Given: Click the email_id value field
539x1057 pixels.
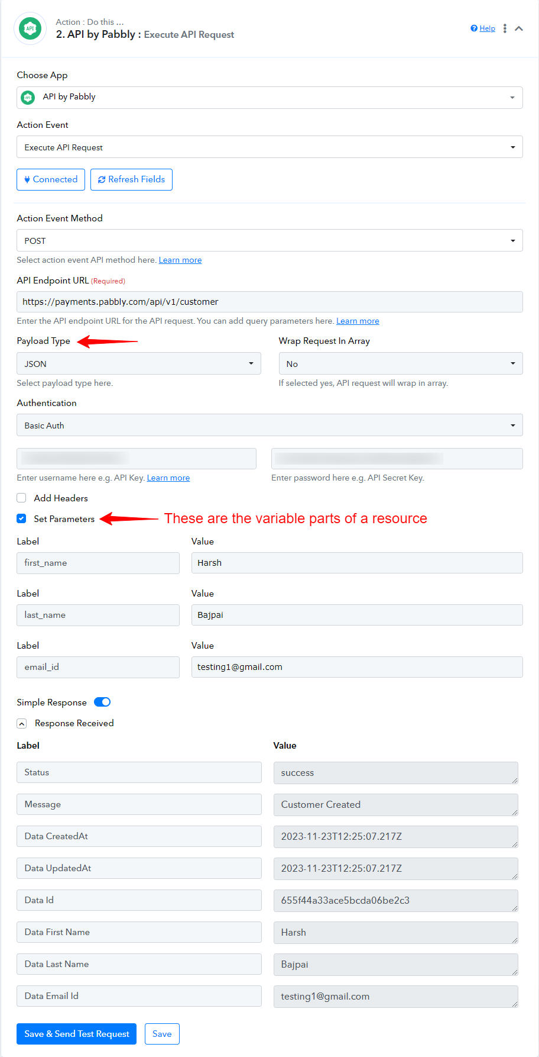Looking at the screenshot, I should click(x=357, y=667).
